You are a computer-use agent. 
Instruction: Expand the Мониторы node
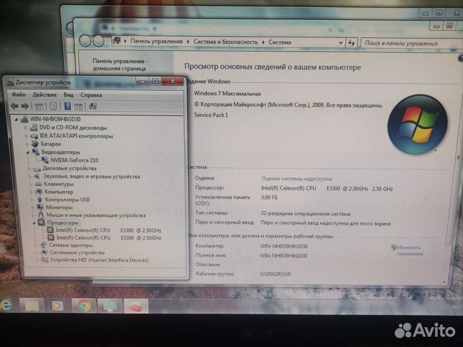point(32,208)
